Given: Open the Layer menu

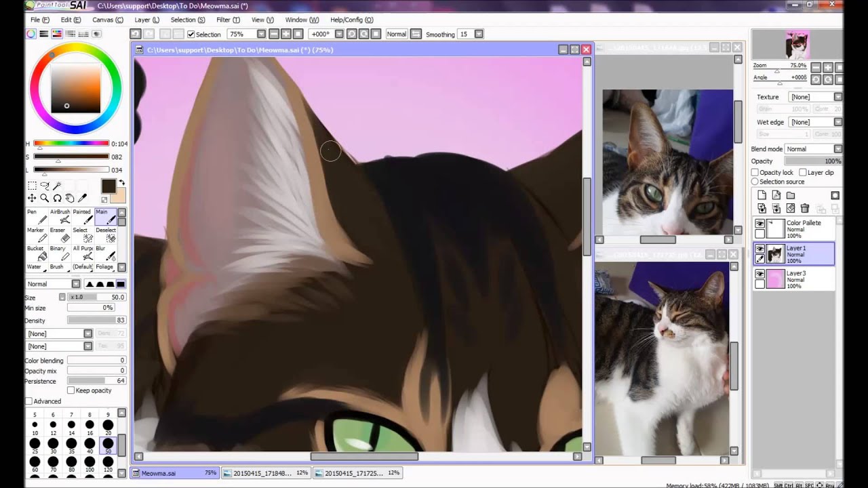Looking at the screenshot, I should (x=146, y=20).
